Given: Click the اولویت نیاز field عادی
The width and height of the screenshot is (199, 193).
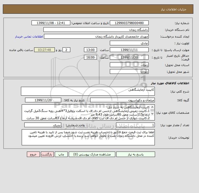Looking at the screenshot, I should point(129,43).
